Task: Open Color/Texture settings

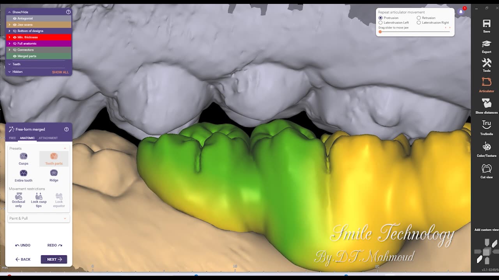Action: pyautogui.click(x=487, y=149)
